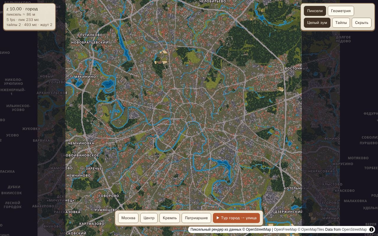Select the Котельники map label

[296, 188]
